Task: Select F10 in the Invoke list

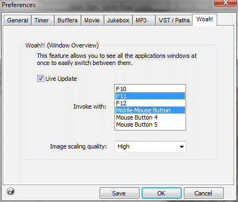Action: 150,89
